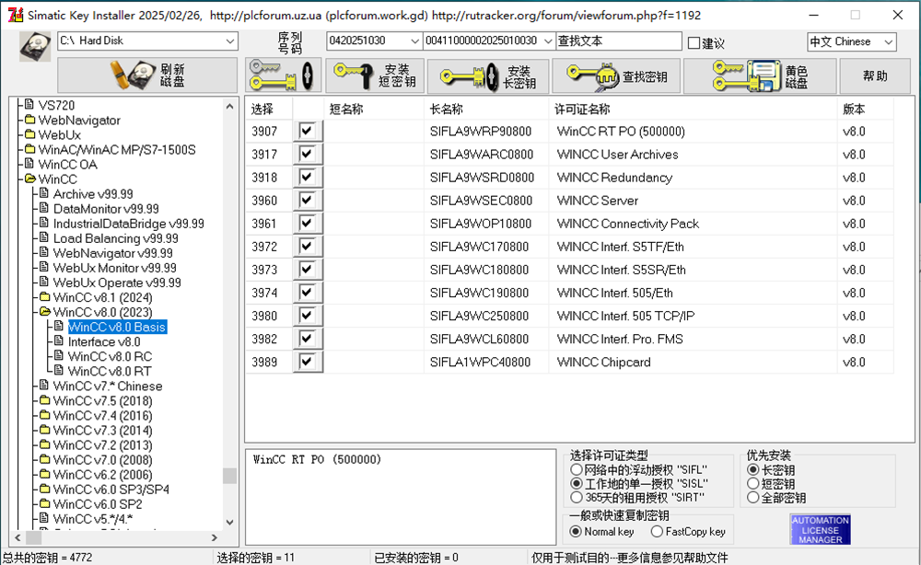This screenshot has height=565, width=921.
Task: Click the hard disk drive icon
Action: (35, 45)
